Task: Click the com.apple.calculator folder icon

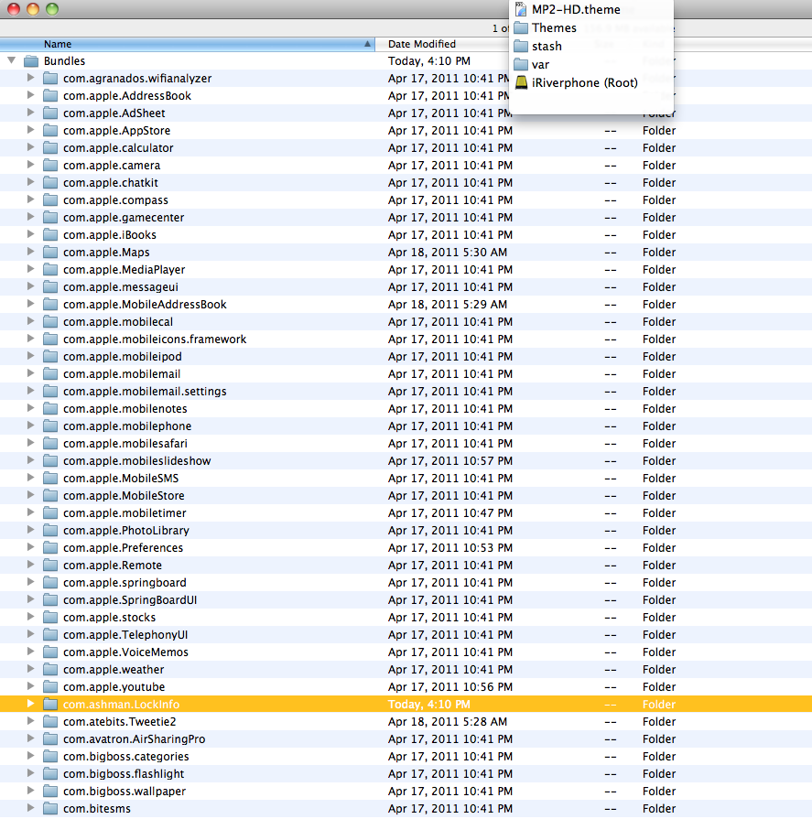Action: point(50,148)
